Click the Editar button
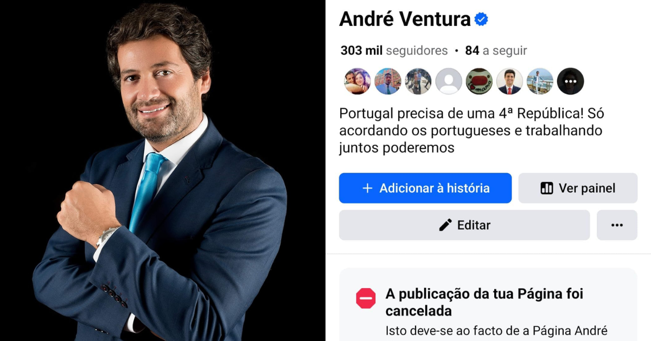 click(x=464, y=225)
